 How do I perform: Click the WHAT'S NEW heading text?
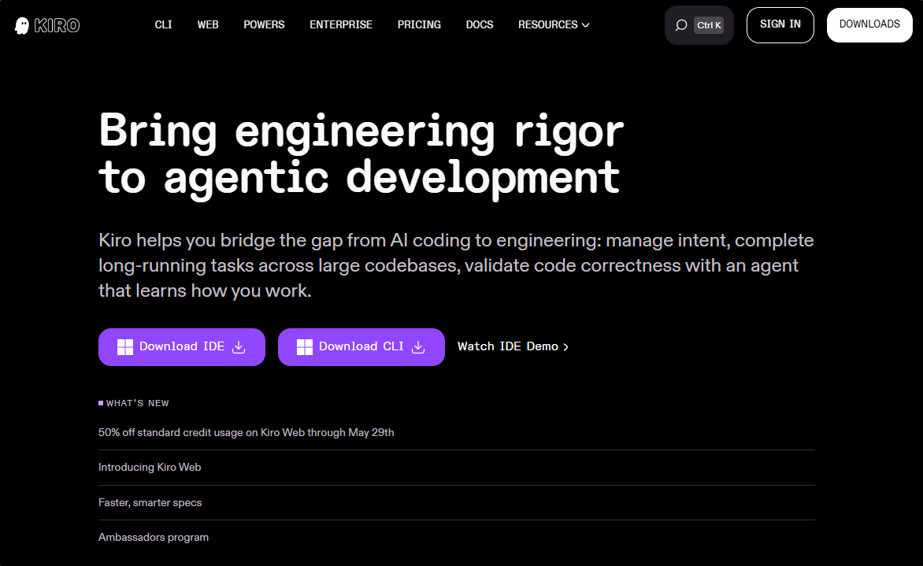point(137,403)
